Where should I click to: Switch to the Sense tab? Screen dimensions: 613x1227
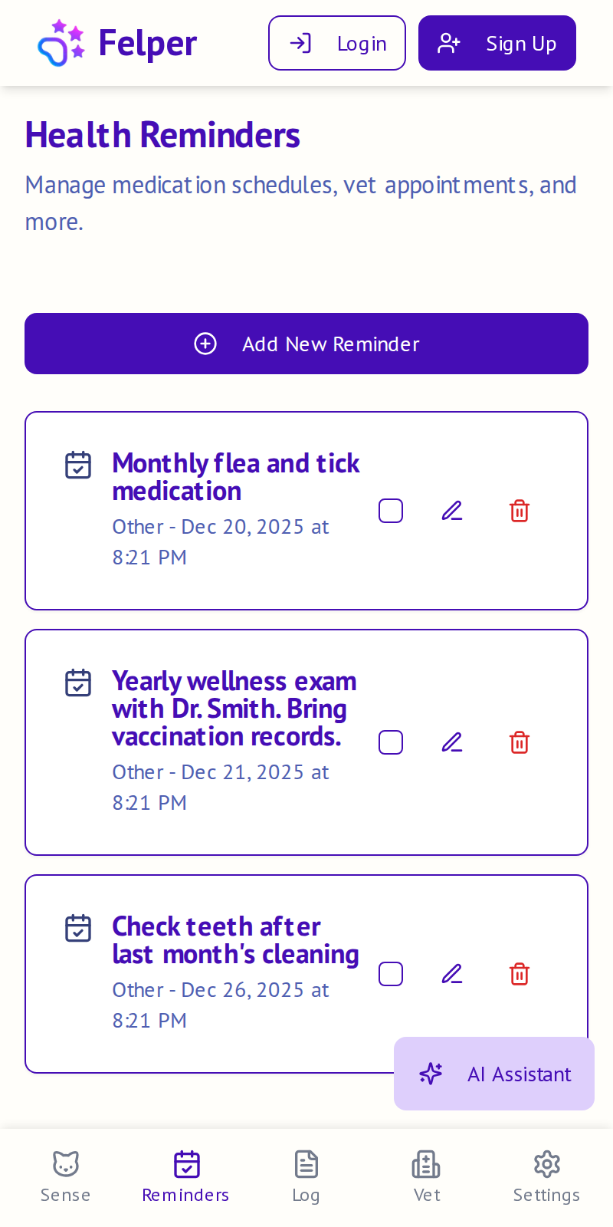point(66,1176)
